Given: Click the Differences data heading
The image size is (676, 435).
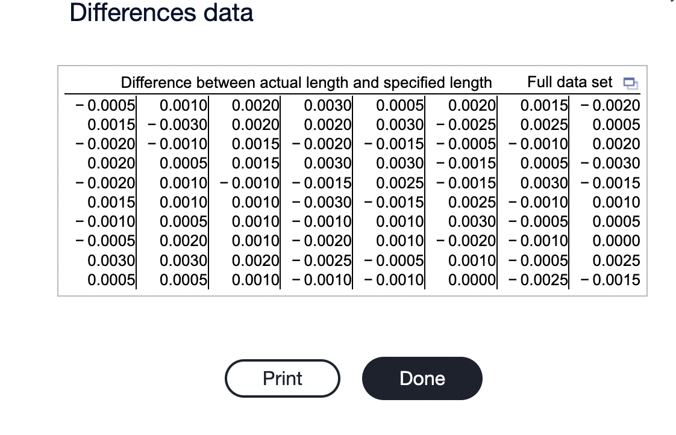Looking at the screenshot, I should pyautogui.click(x=161, y=13).
